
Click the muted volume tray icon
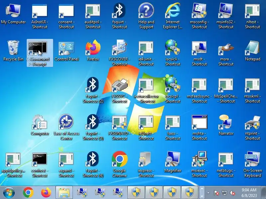(232, 193)
